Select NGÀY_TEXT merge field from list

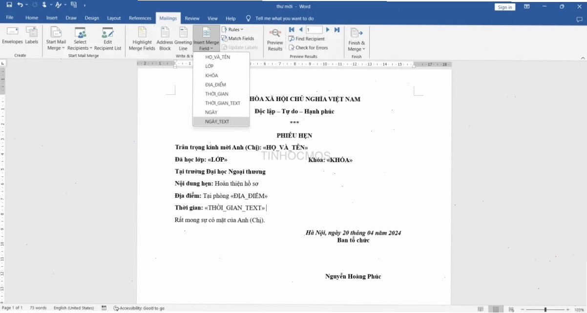221,122
